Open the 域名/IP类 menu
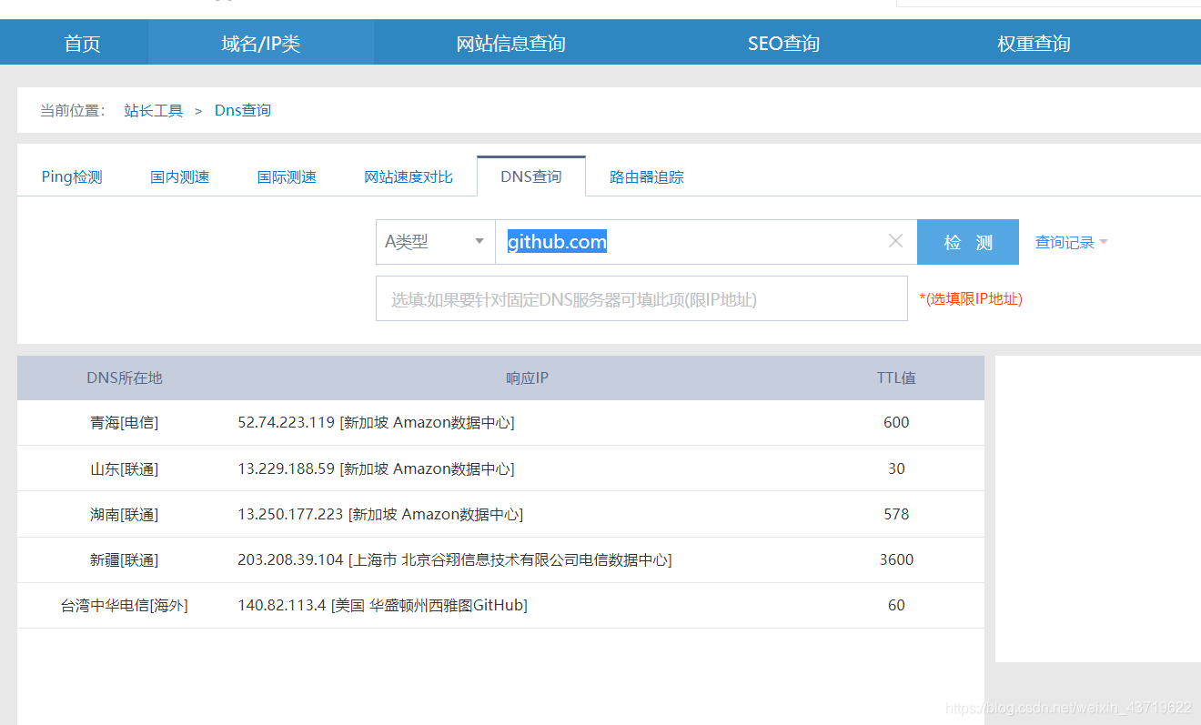 point(259,42)
